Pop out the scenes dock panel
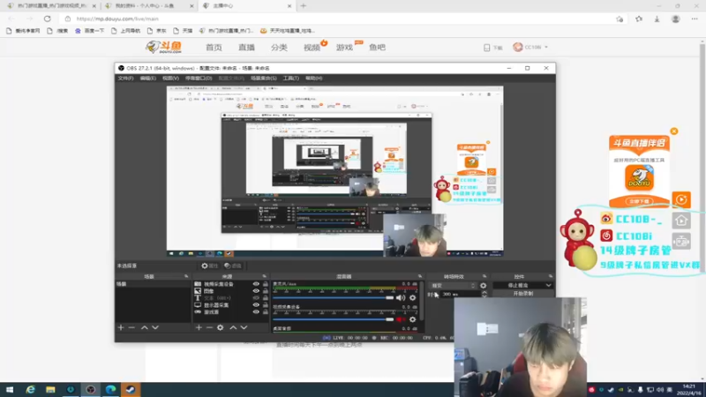 [x=186, y=276]
